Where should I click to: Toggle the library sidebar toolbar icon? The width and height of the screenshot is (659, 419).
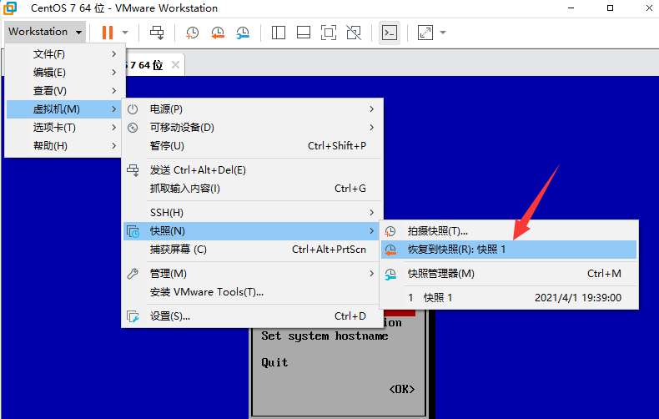pyautogui.click(x=279, y=33)
